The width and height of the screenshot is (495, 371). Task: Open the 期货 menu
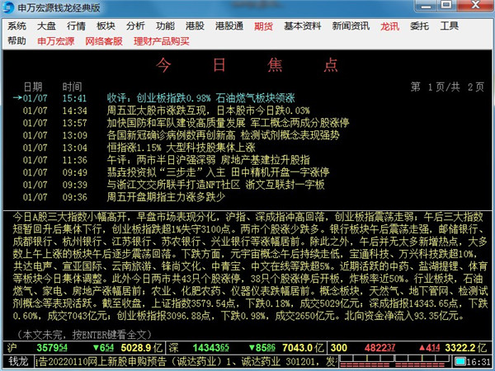point(264,26)
